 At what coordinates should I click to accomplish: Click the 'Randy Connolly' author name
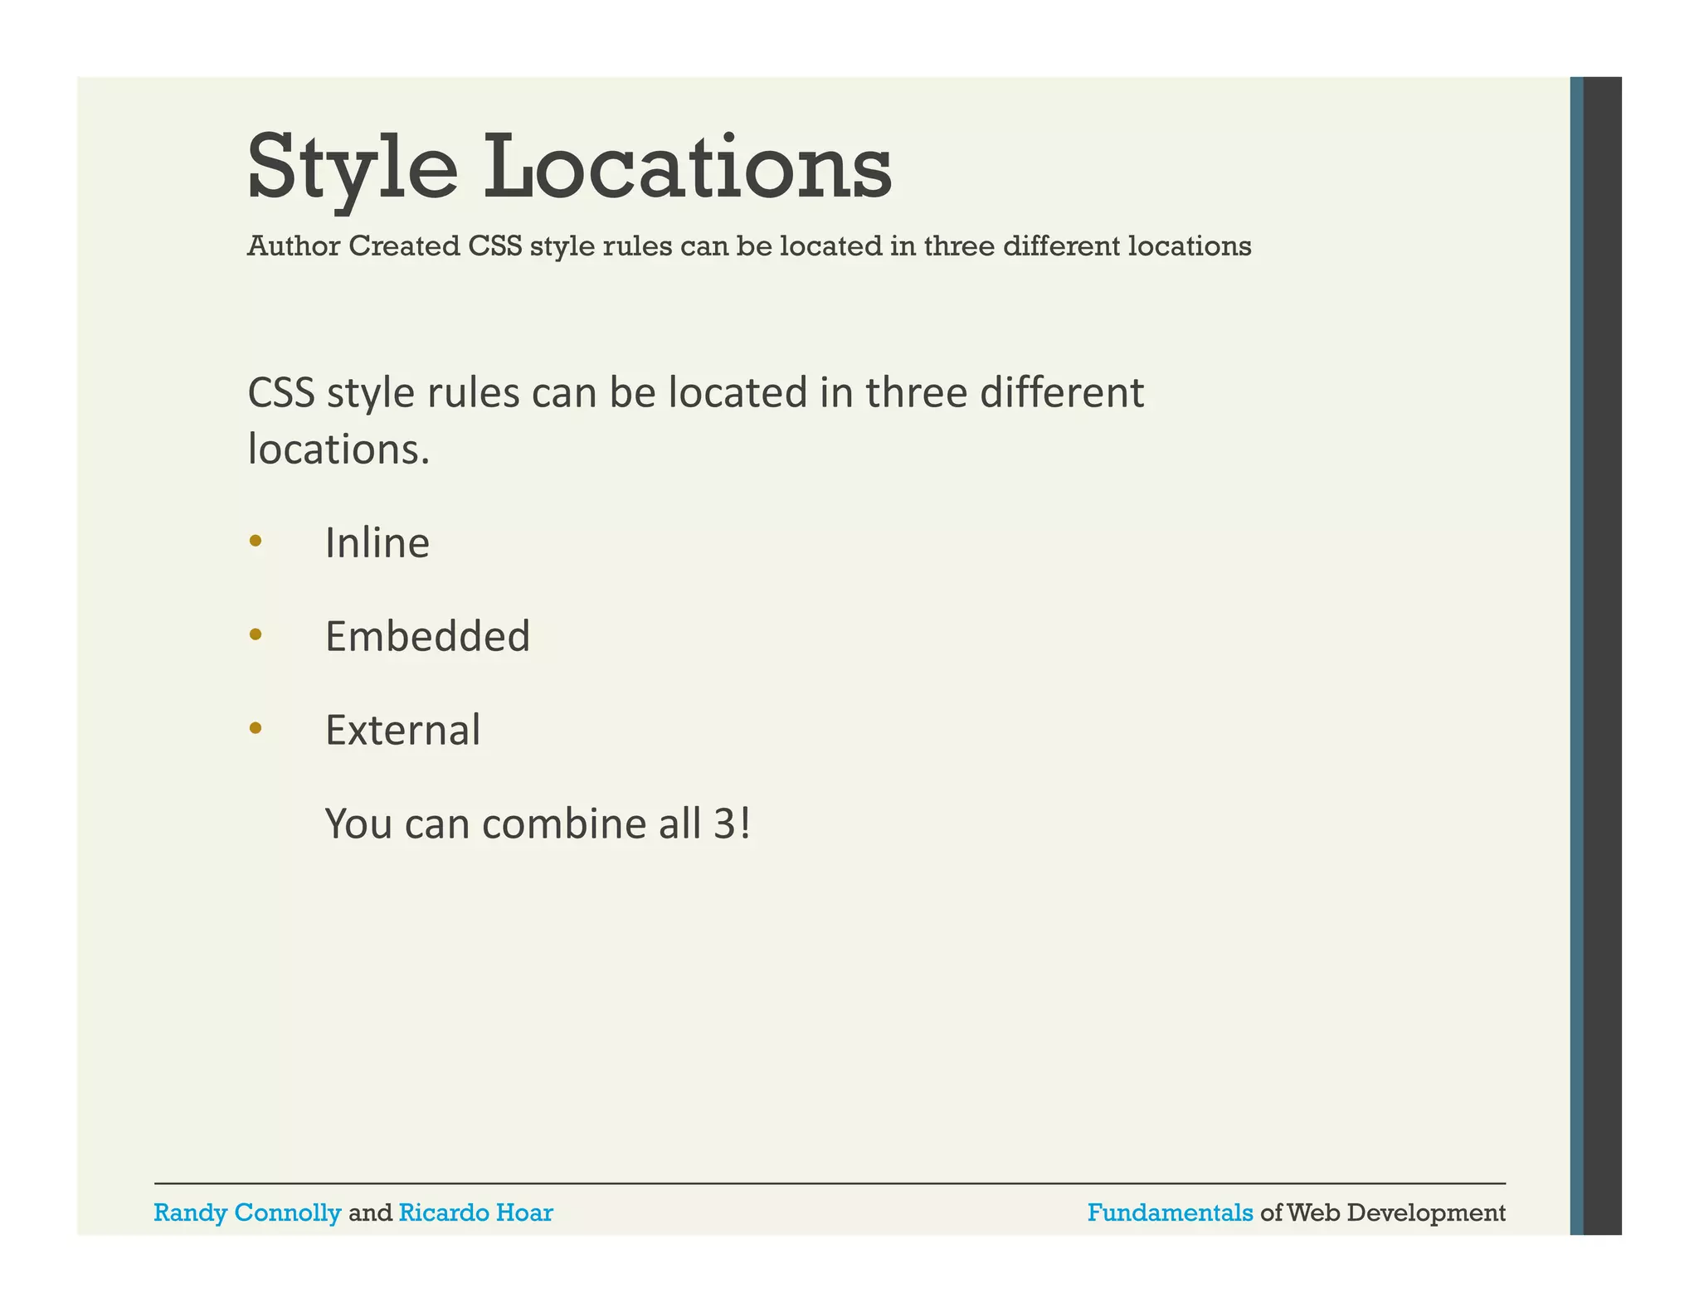[247, 1212]
